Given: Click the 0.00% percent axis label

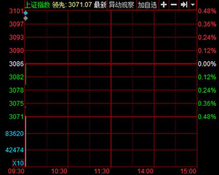Looking at the screenshot, I should pos(207,64).
